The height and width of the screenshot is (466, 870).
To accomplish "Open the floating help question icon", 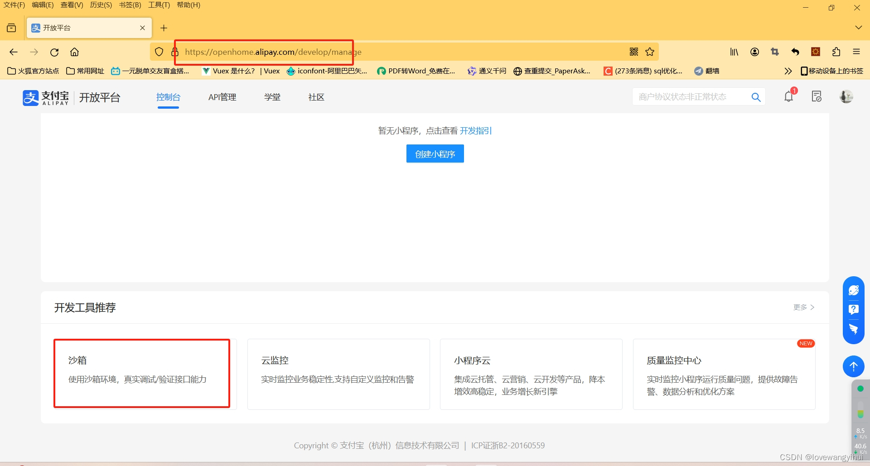I will coord(854,309).
